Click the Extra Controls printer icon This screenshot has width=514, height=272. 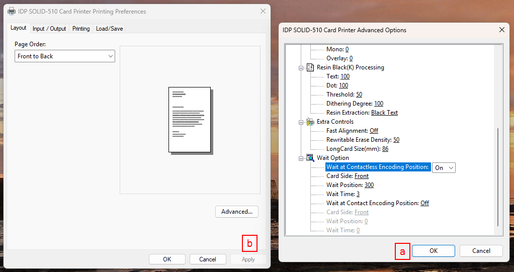coord(310,122)
